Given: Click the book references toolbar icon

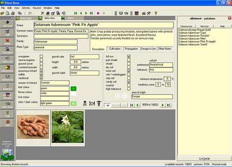Looking at the screenshot, I should click(121, 13).
